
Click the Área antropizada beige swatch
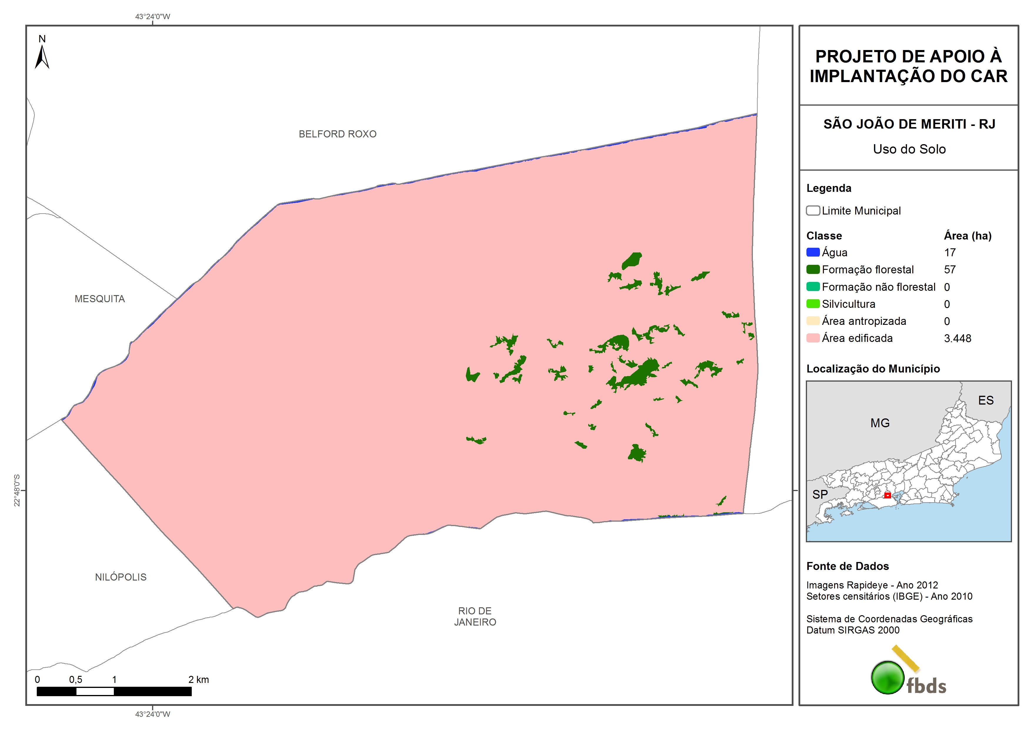[813, 321]
